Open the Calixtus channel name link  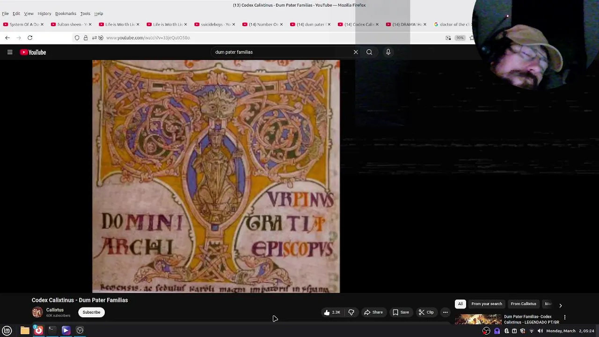55,310
